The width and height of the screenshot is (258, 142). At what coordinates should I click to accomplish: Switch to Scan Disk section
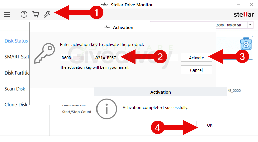[x=15, y=89]
